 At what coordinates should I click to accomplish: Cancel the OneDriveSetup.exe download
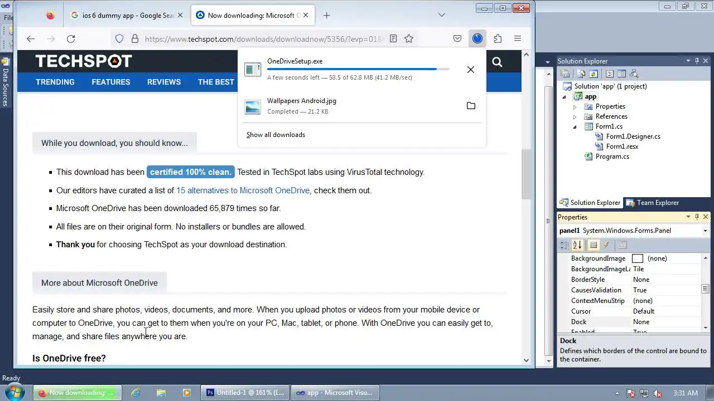[x=471, y=70]
